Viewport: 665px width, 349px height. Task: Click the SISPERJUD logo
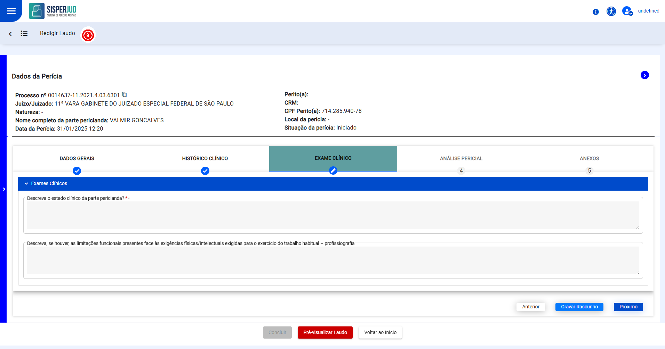coord(53,11)
